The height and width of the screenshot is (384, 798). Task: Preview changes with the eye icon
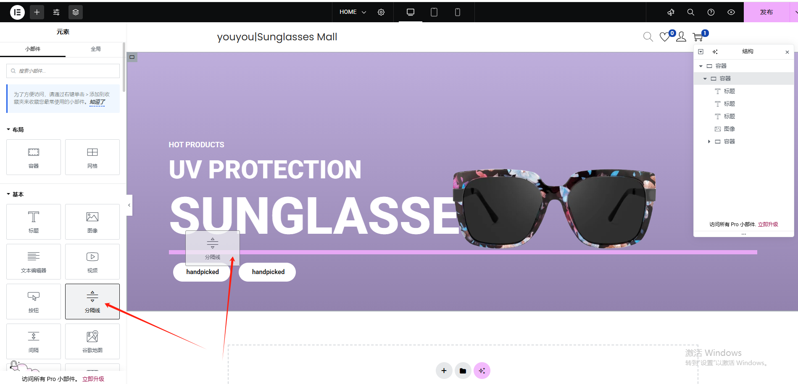coord(731,12)
